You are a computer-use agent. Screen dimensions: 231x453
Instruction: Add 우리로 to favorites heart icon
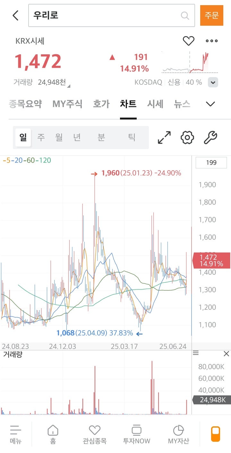189,41
